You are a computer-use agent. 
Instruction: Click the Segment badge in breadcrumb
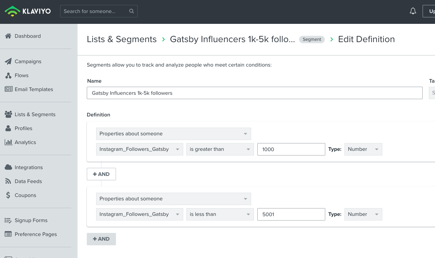click(312, 39)
